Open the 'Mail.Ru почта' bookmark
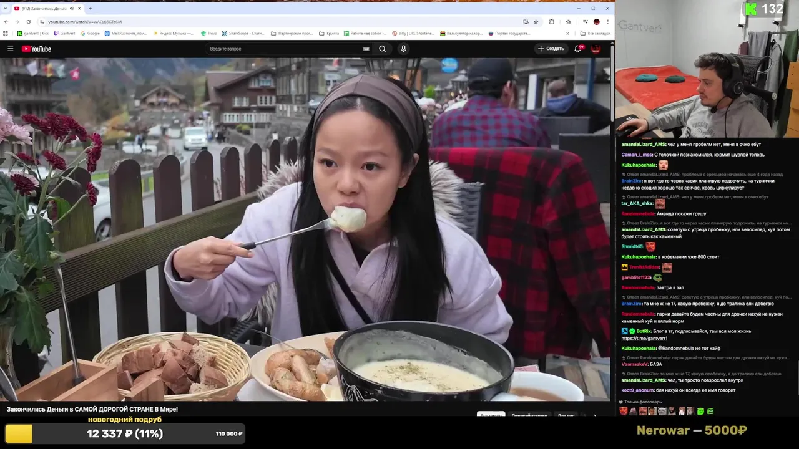799x449 pixels. click(126, 33)
